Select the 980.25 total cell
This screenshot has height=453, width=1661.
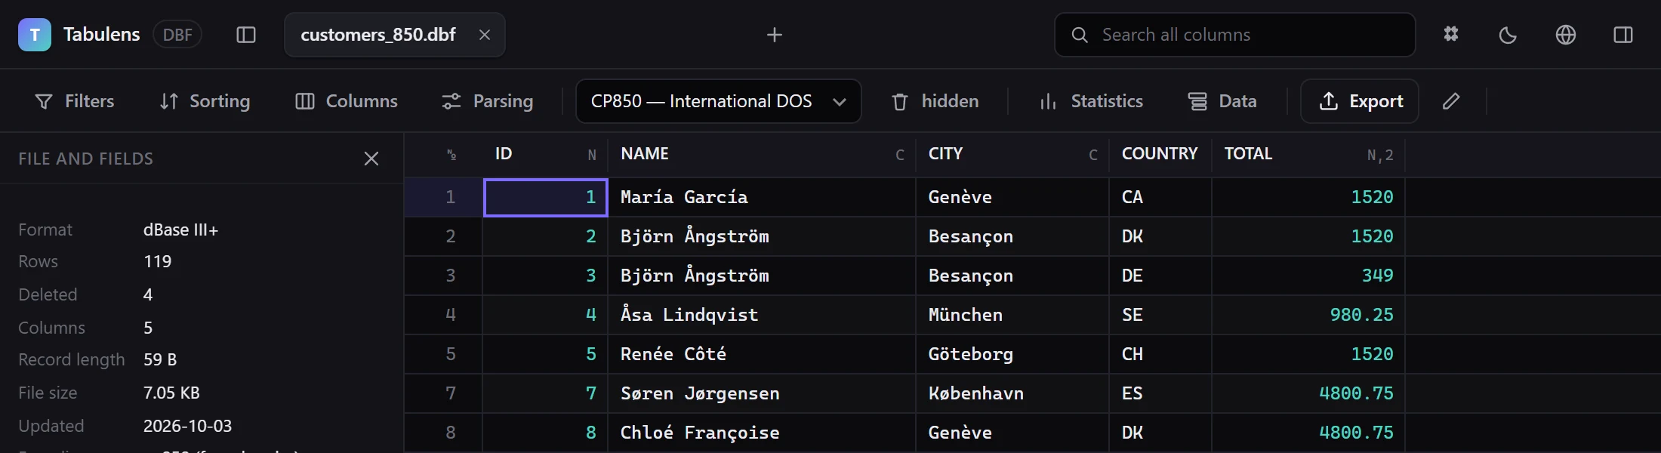pyautogui.click(x=1309, y=315)
